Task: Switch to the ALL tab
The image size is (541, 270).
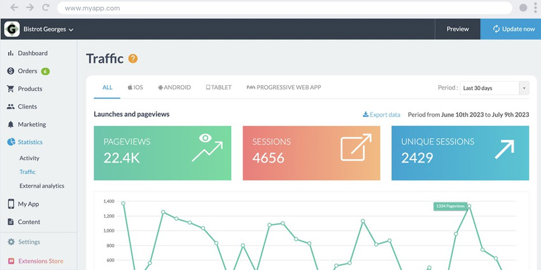Action: coord(108,88)
